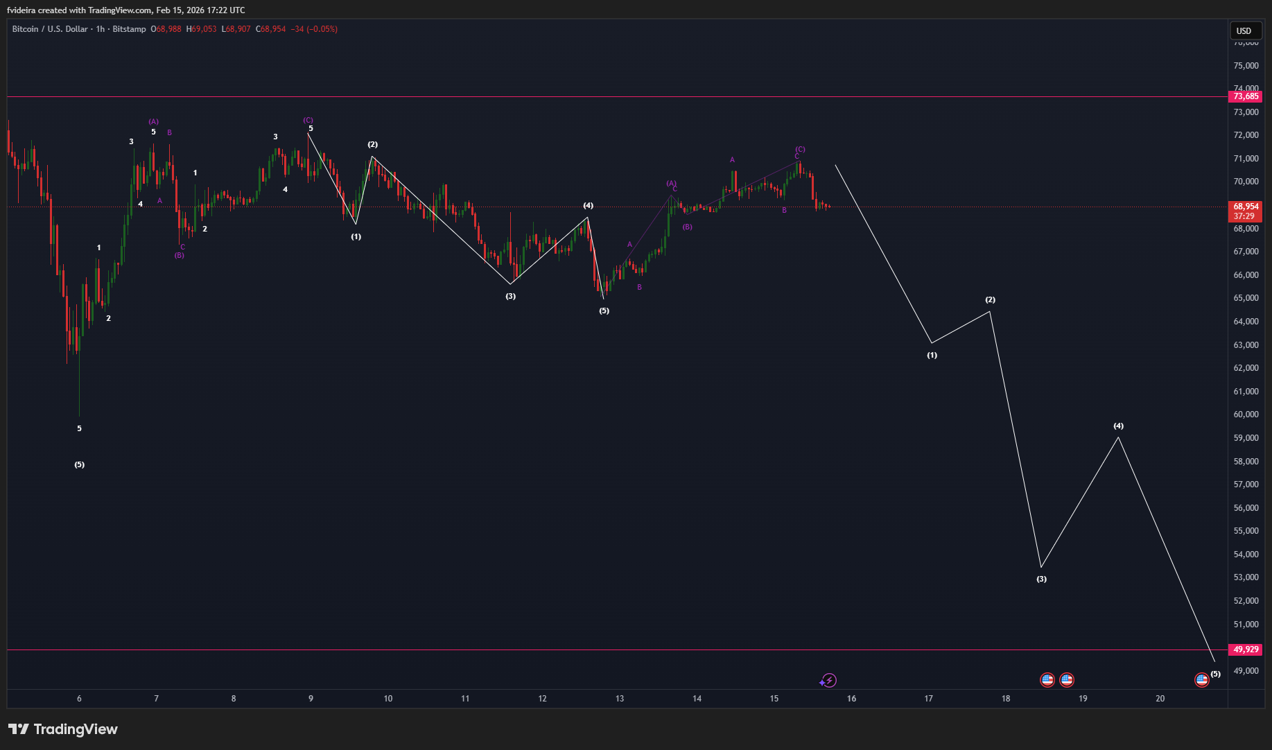
Task: Click the TradingView logo at the bottom left
Action: pos(63,729)
